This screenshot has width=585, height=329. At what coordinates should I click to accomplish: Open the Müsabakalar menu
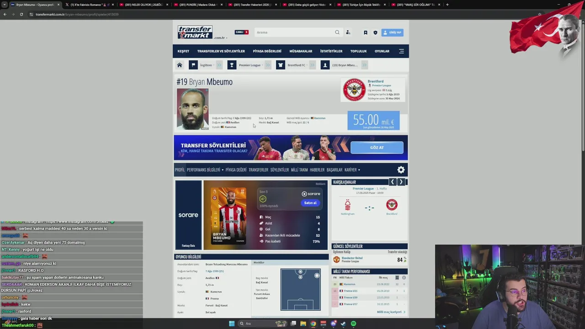[301, 51]
